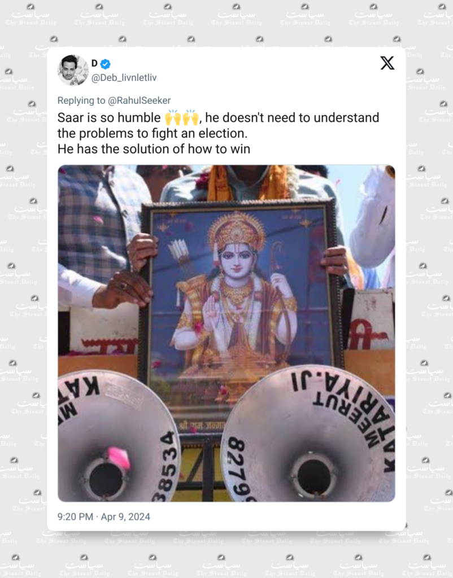Click the first raised hands emoji
Screen dimensions: 453x578
tap(173, 117)
